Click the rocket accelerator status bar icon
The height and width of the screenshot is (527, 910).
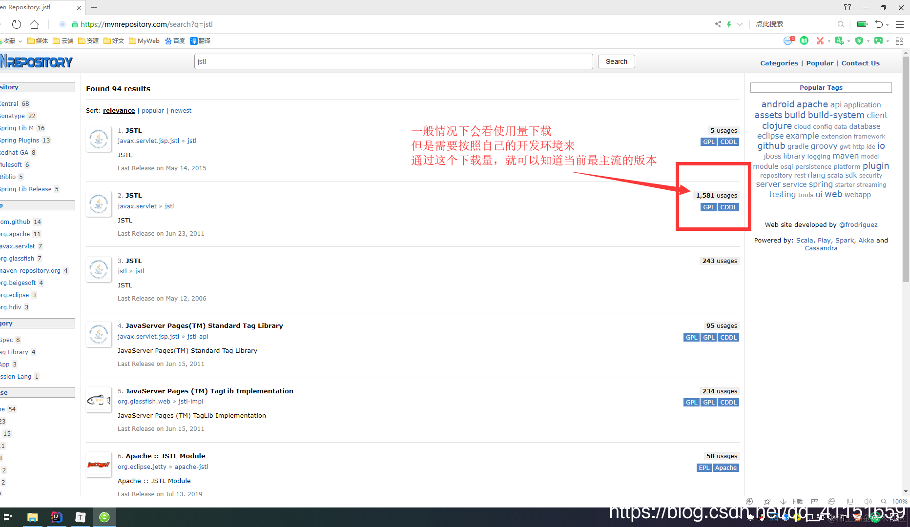(x=767, y=501)
